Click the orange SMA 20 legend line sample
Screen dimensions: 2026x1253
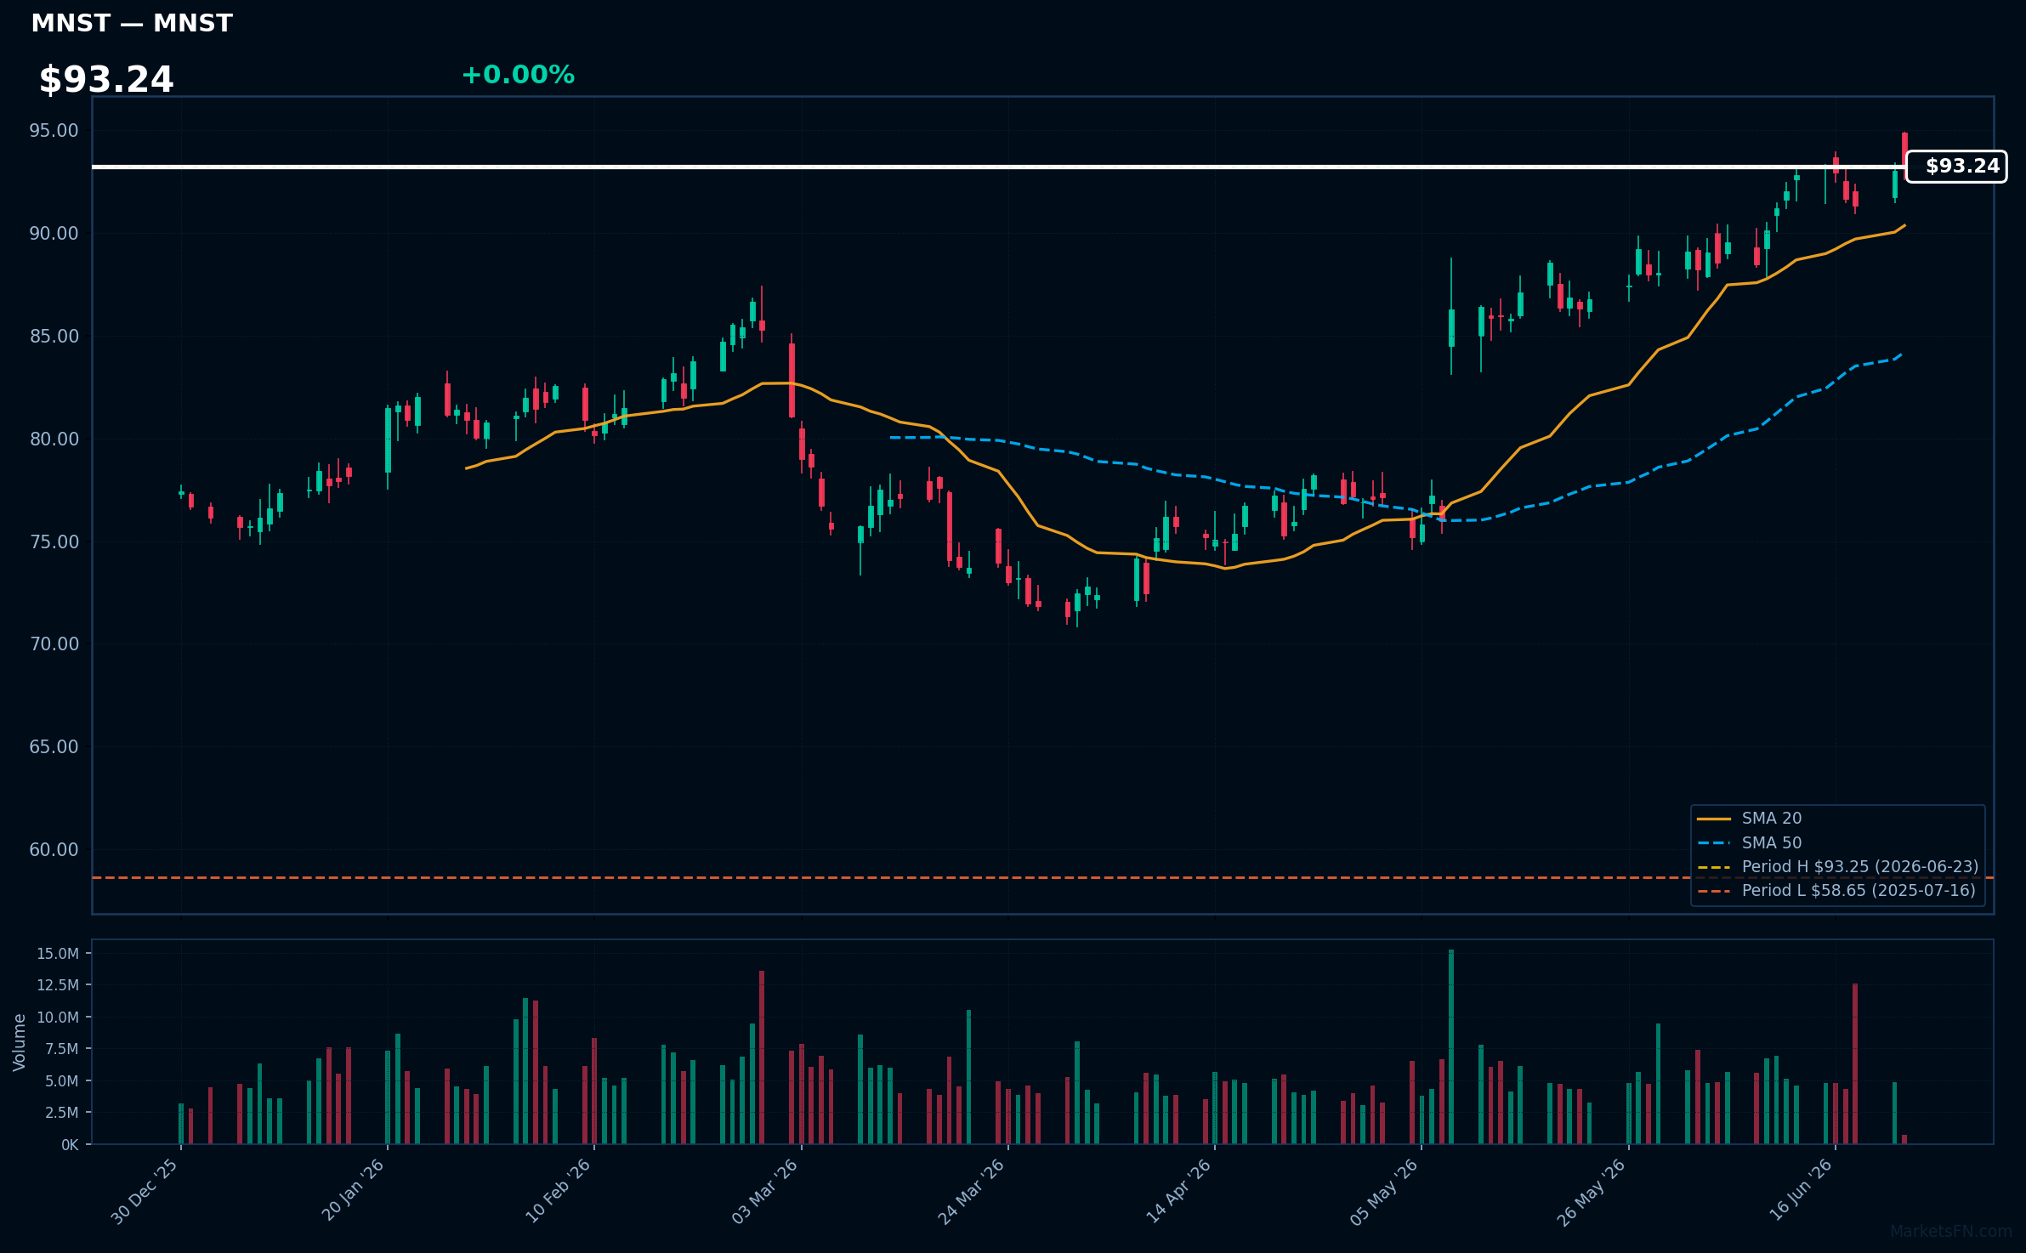[1713, 819]
